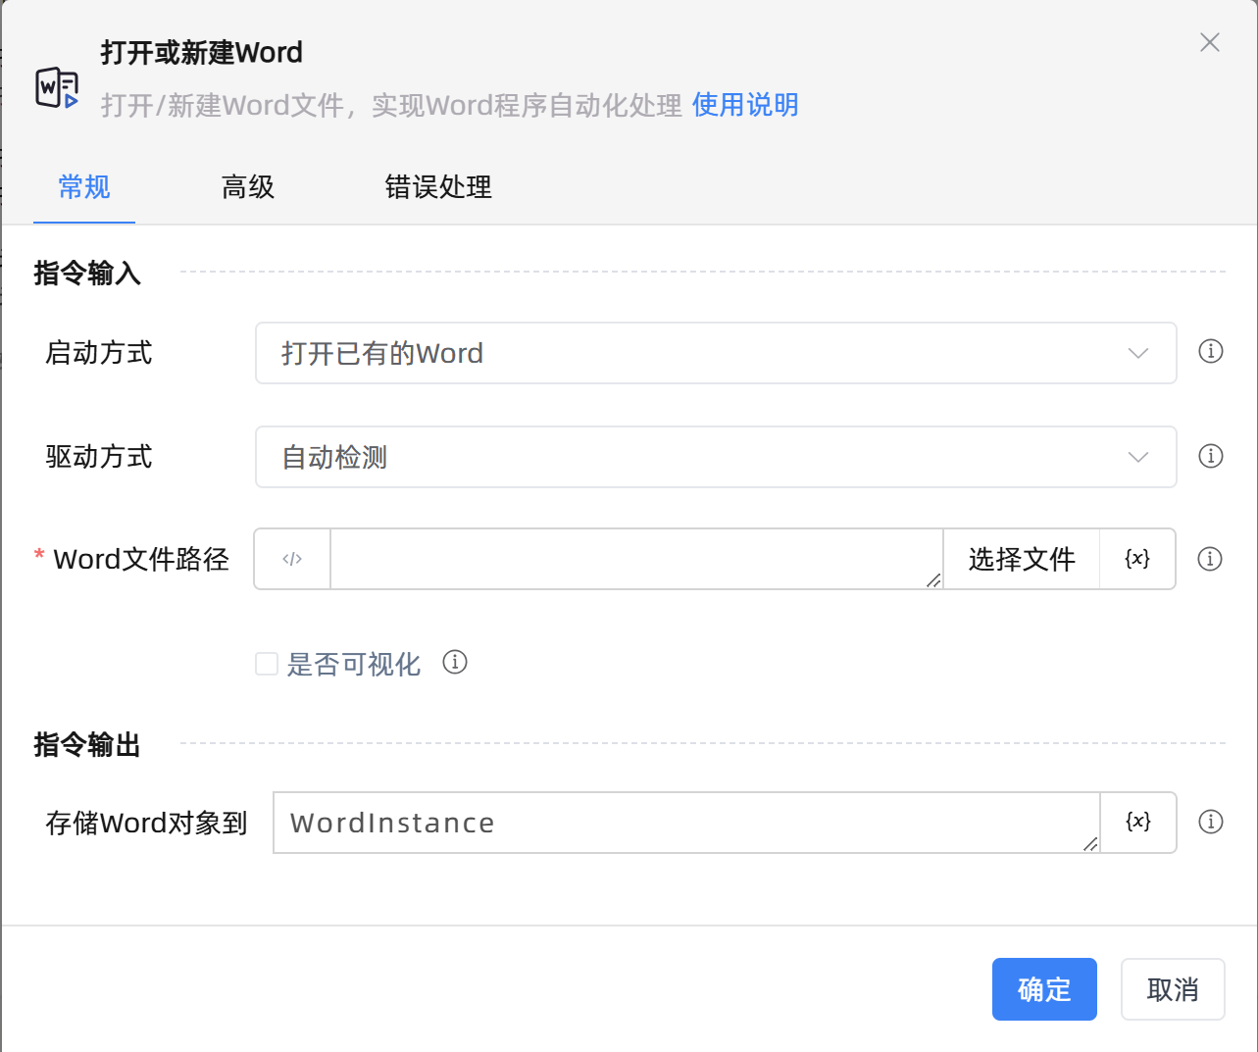Viewport: 1258px width, 1052px height.
Task: Click the Word文件路径 input box
Action: point(636,559)
